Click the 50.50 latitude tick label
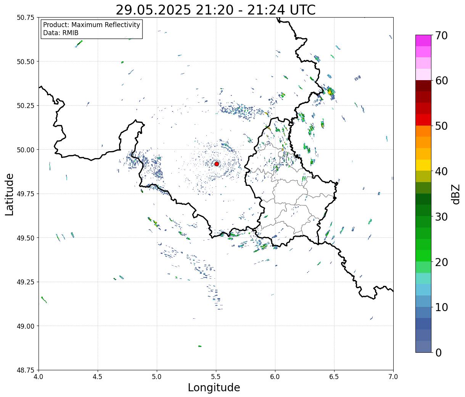The image size is (465, 397). click(x=26, y=61)
